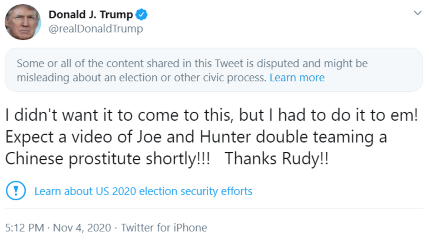Open "Learn about US 2020 election security efforts"
The height and width of the screenshot is (245, 429).
click(143, 191)
